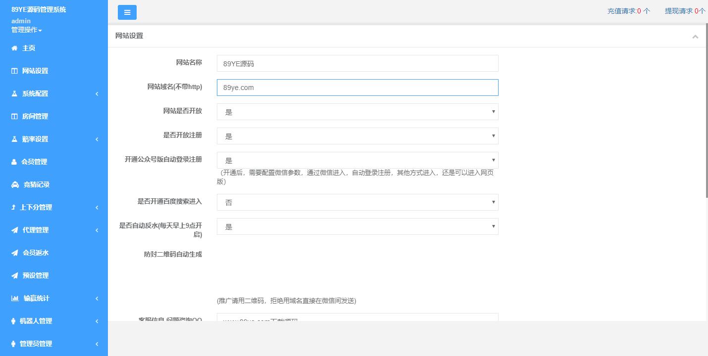Open the 管理操作 dropdown menu
Image resolution: width=708 pixels, height=356 pixels.
coord(26,30)
